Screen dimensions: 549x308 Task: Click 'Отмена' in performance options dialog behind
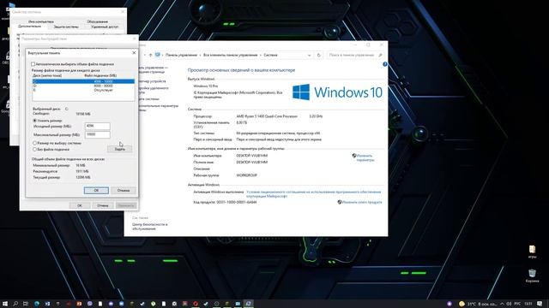tap(103, 205)
